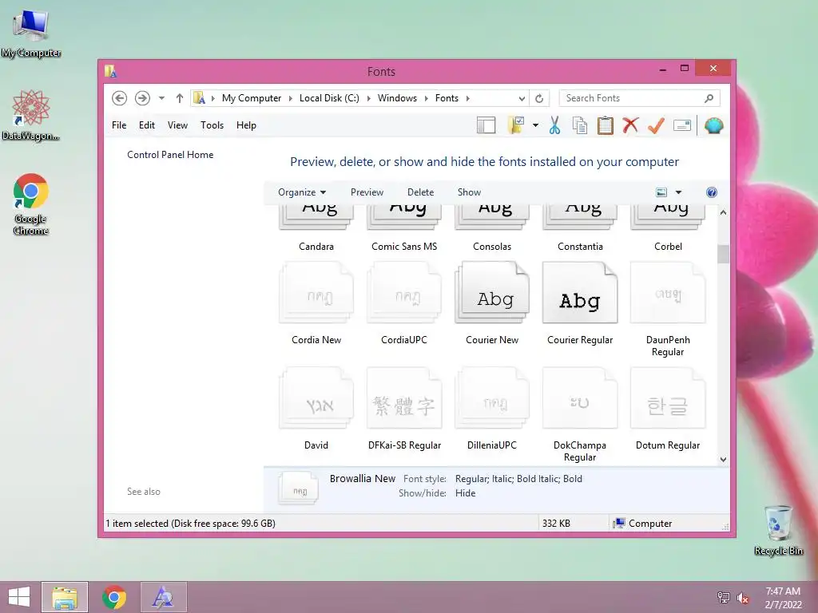The width and height of the screenshot is (818, 613).
Task: Open the blue Help question icon
Action: (712, 192)
